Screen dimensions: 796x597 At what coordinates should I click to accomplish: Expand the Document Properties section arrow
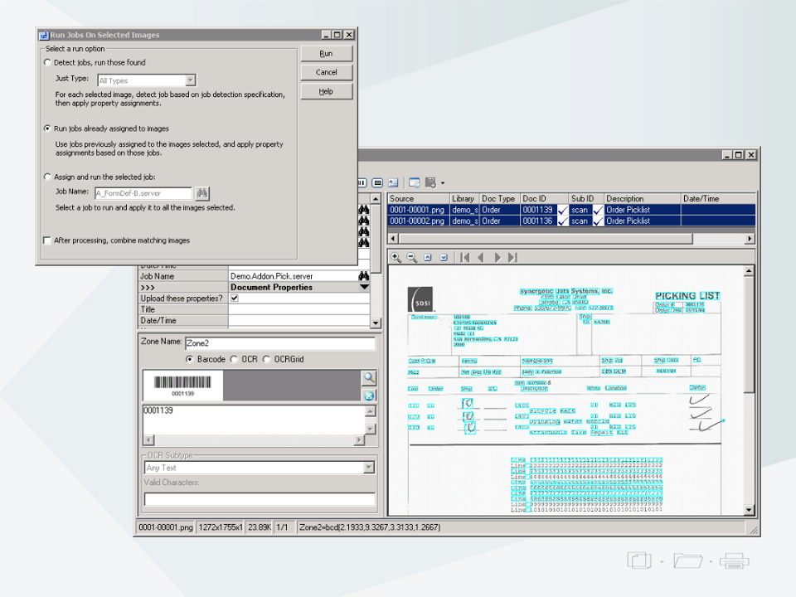tap(364, 287)
